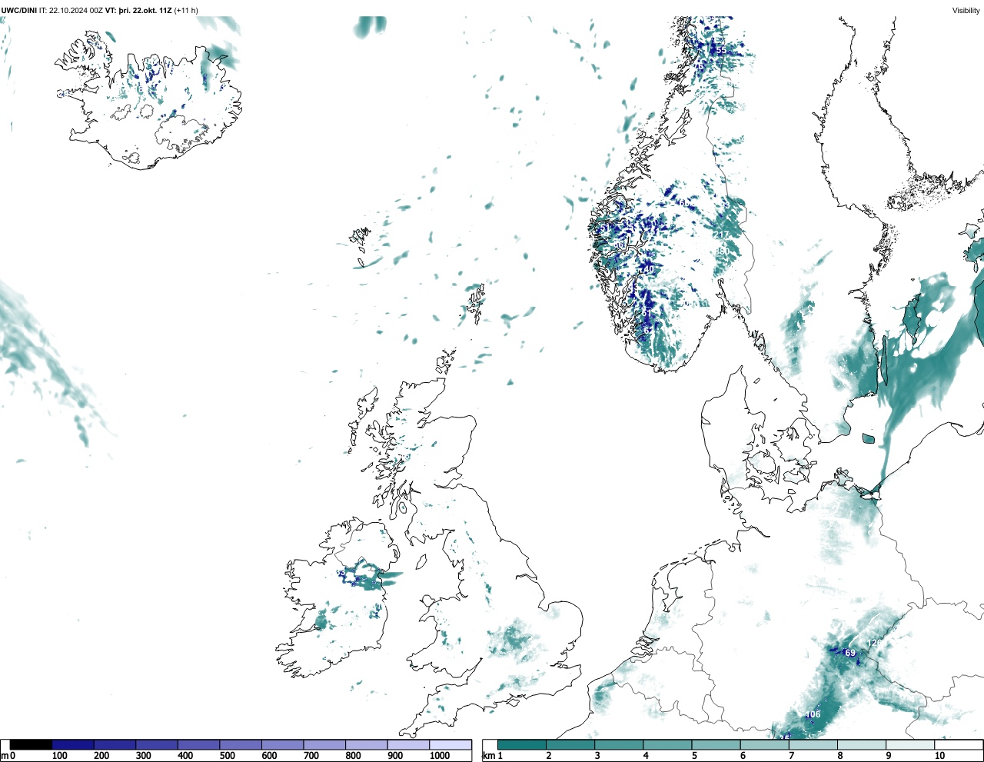Click the '69' visibility value on map

(x=850, y=653)
